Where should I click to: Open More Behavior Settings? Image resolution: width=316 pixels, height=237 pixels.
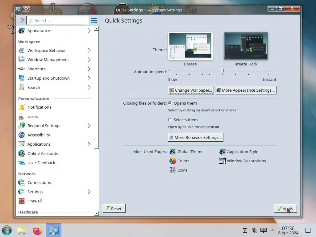196,137
